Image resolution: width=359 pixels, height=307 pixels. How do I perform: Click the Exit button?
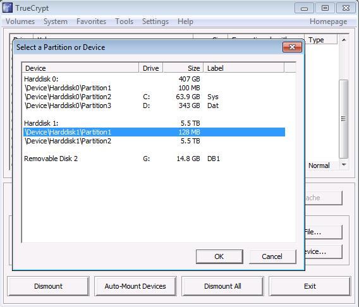[310, 286]
